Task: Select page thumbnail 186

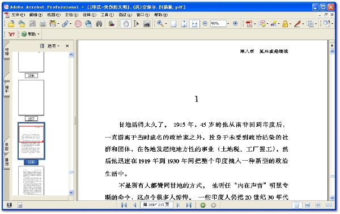Action: 31,62
